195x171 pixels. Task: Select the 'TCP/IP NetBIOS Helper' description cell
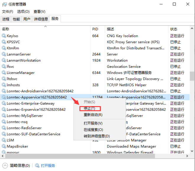pos(126,85)
